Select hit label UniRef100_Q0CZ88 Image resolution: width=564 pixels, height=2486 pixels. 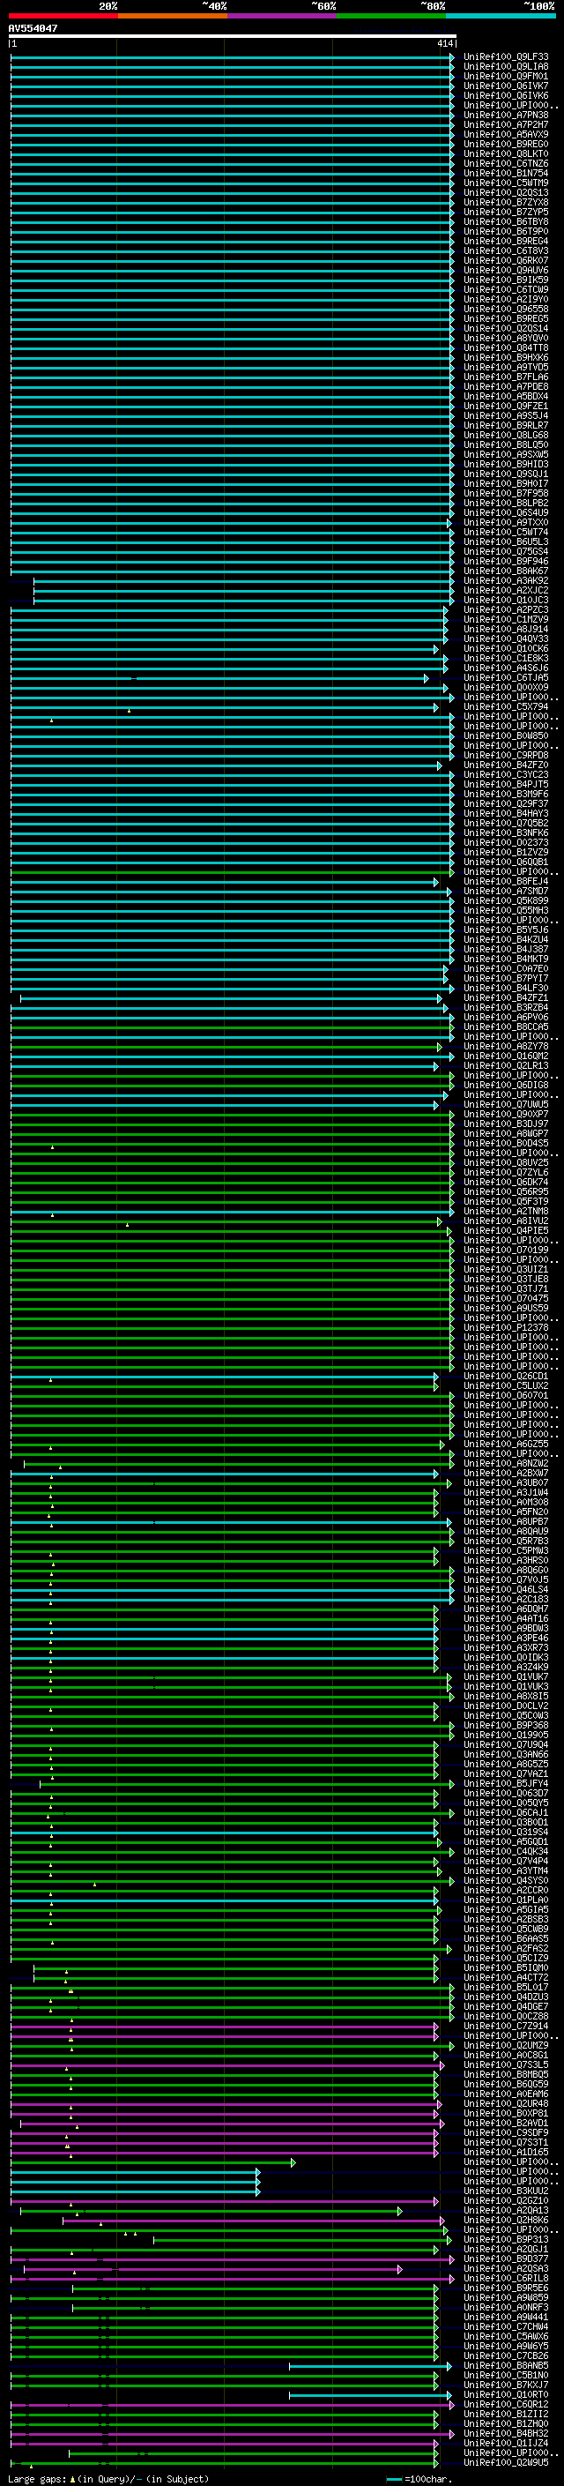pos(505,2016)
